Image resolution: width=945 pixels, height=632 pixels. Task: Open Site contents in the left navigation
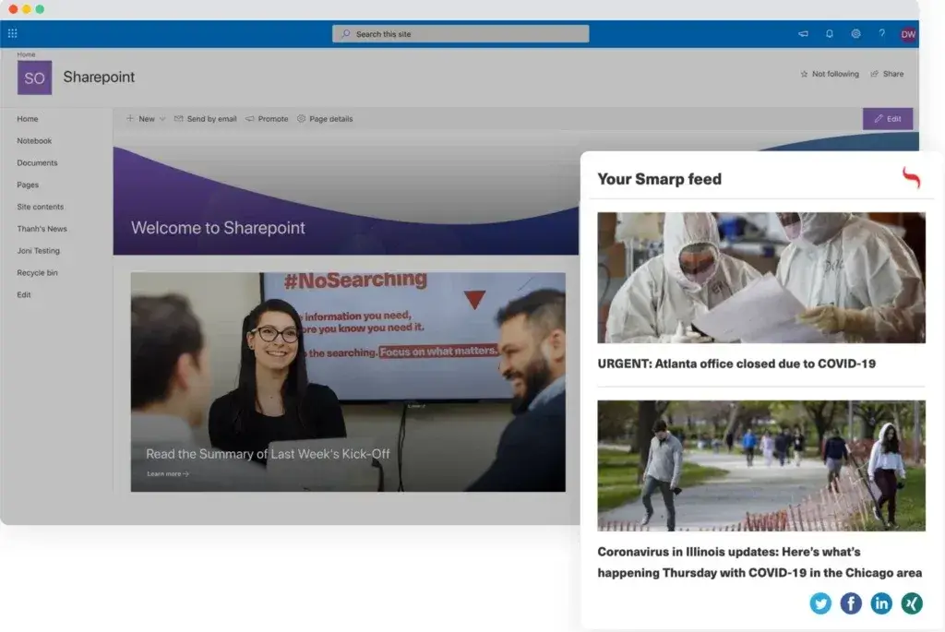(41, 207)
